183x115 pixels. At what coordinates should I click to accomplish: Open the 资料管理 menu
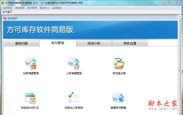click(20, 8)
